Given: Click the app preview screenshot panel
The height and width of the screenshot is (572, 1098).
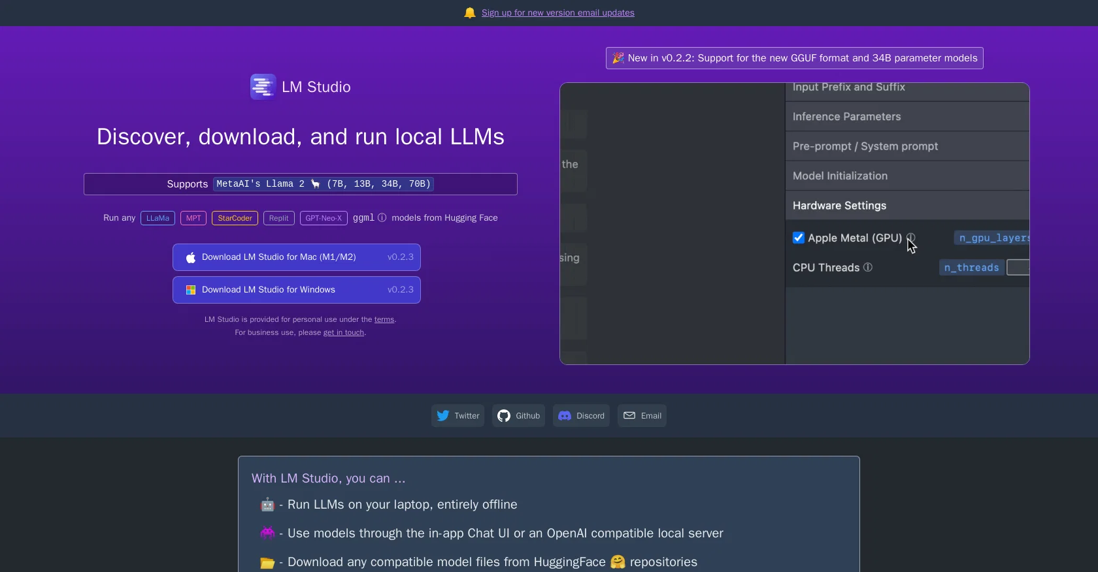Looking at the screenshot, I should [x=795, y=223].
